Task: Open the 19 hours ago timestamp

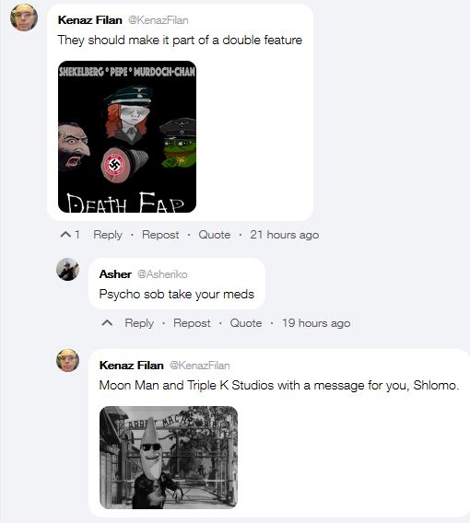Action: 316,323
